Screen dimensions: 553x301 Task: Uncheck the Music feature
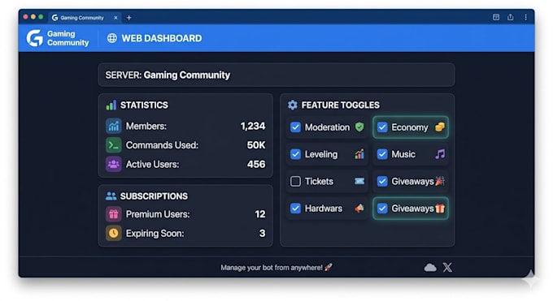click(x=382, y=154)
